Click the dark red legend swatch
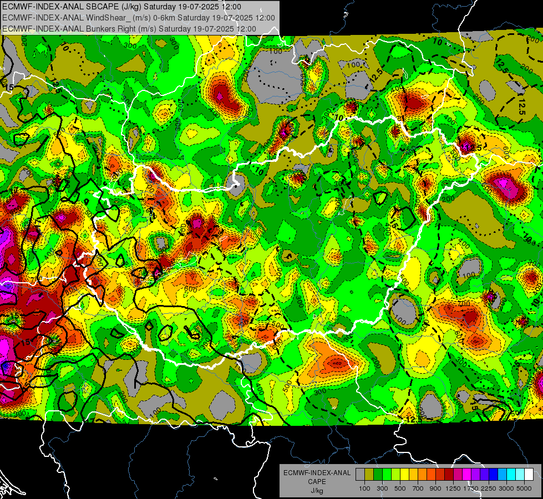 [x=449, y=474]
